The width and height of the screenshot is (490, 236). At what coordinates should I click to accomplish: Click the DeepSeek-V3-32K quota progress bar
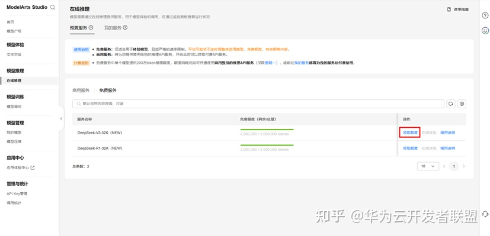pos(267,129)
